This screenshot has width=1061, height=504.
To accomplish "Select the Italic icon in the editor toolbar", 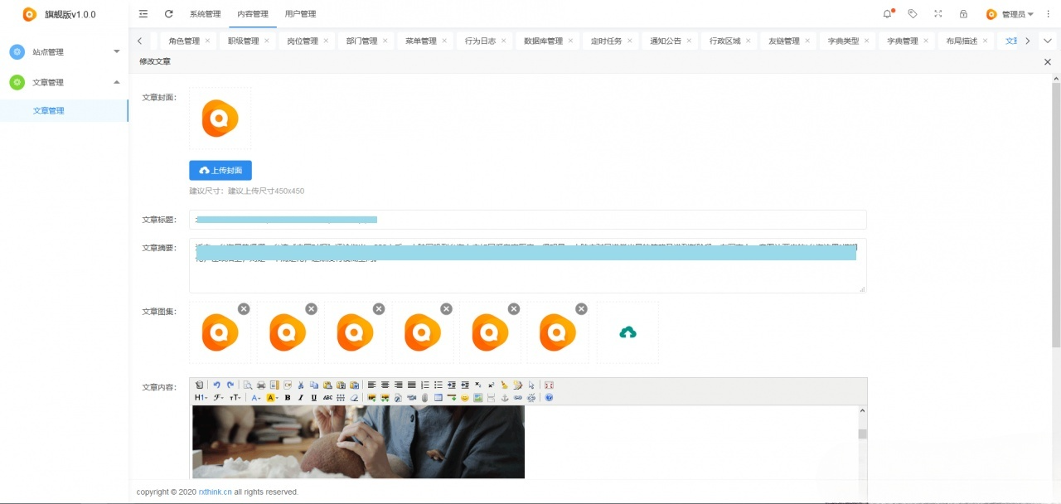I will (x=300, y=398).
